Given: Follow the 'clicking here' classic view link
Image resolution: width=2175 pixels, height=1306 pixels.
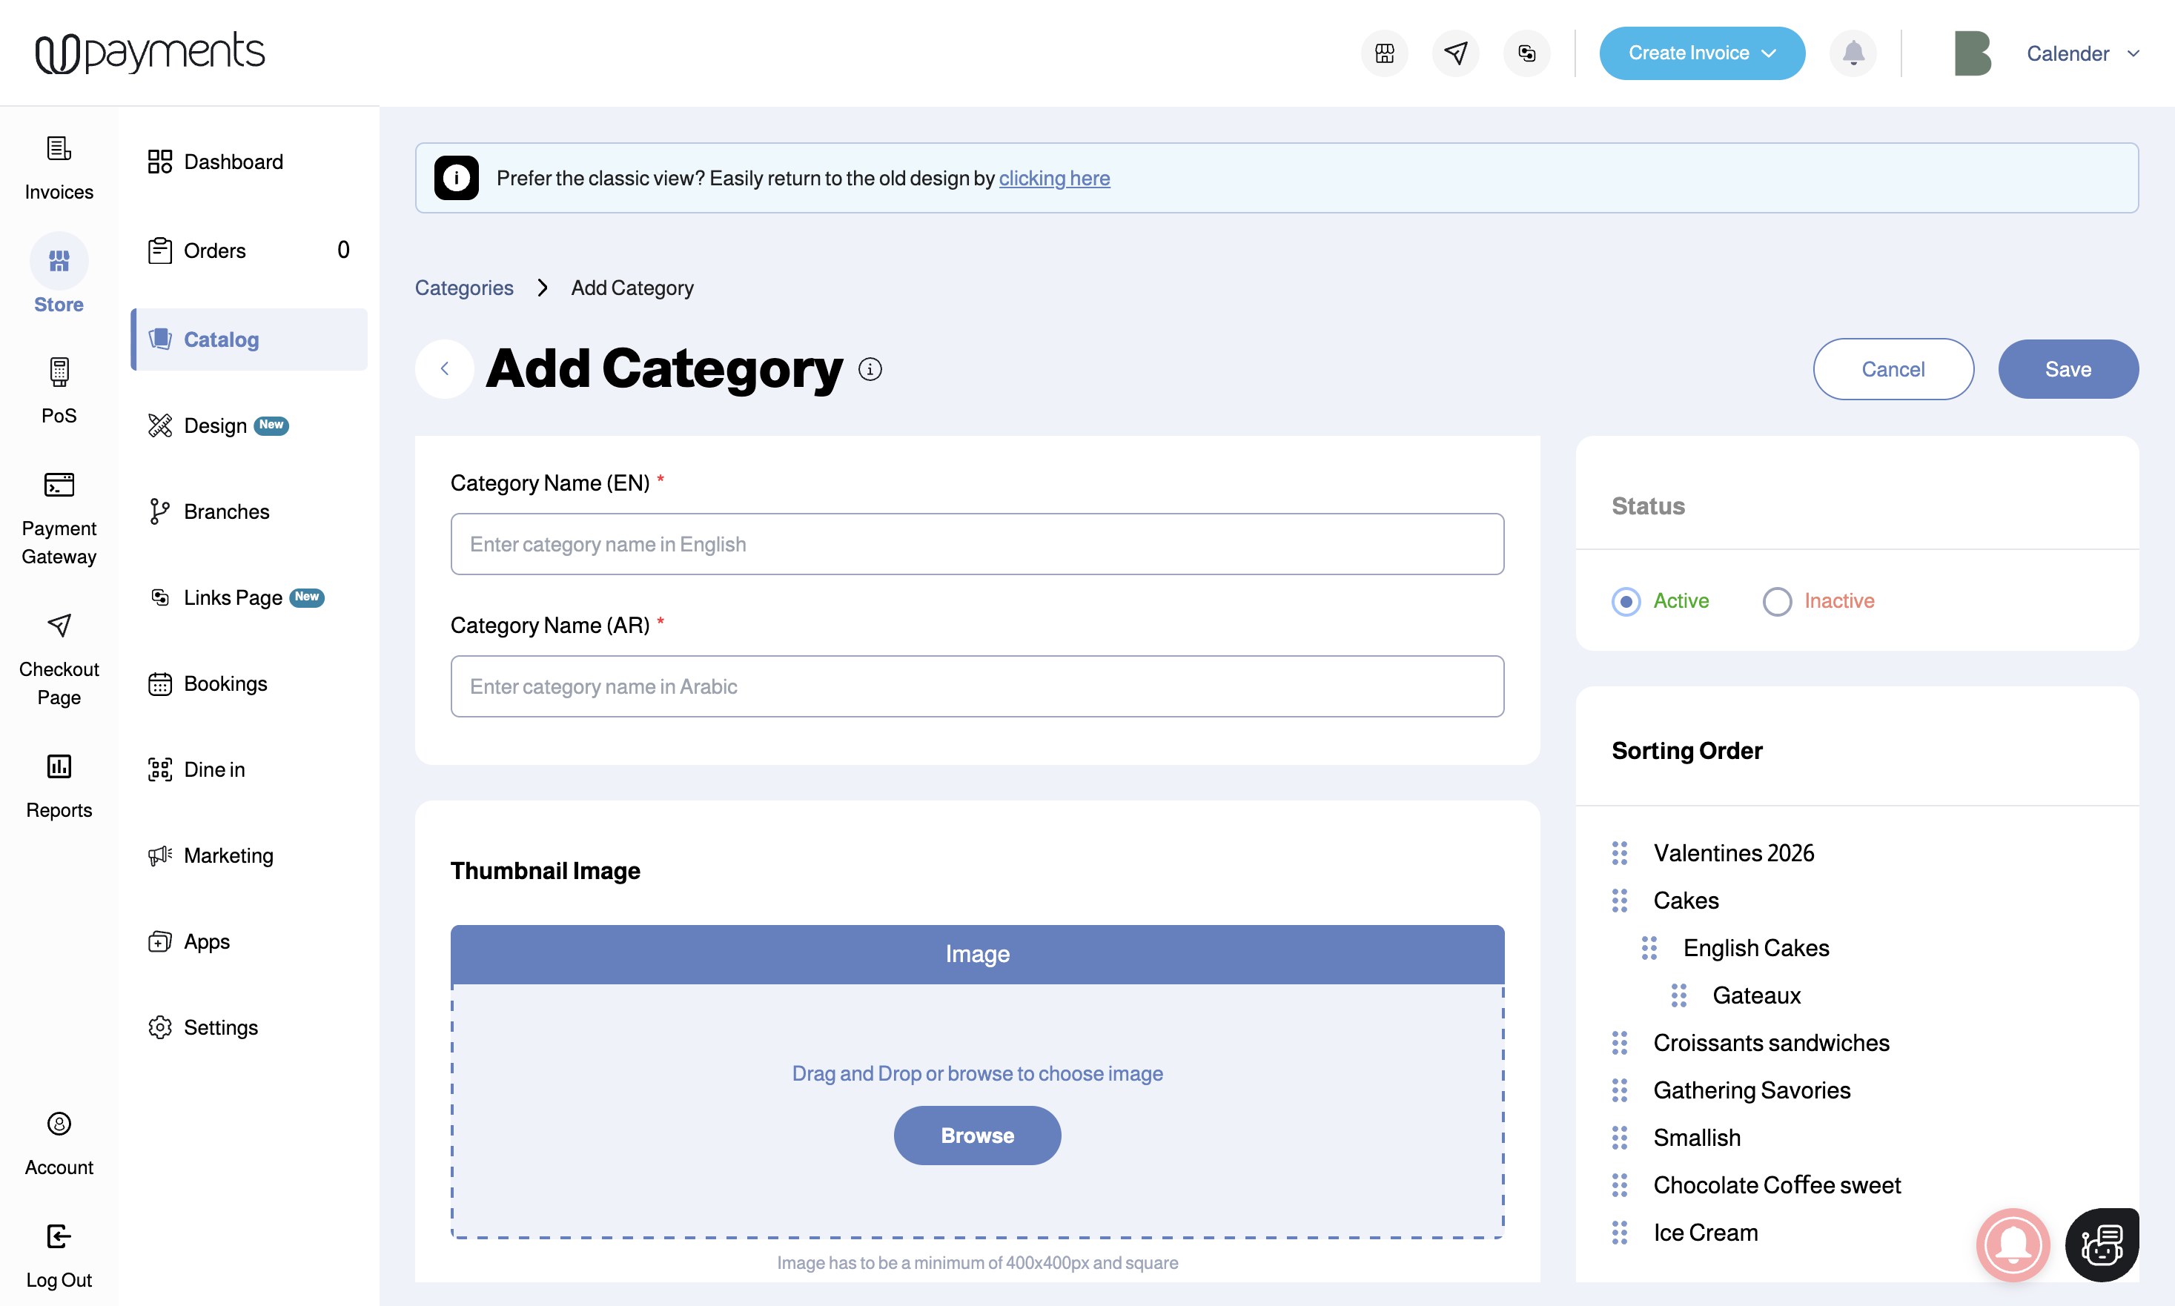Looking at the screenshot, I should (x=1053, y=178).
